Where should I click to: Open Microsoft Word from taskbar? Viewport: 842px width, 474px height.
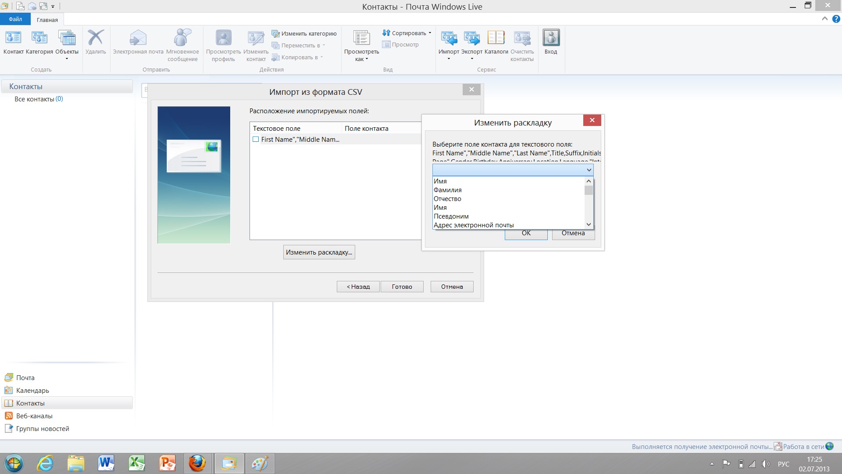pyautogui.click(x=106, y=463)
